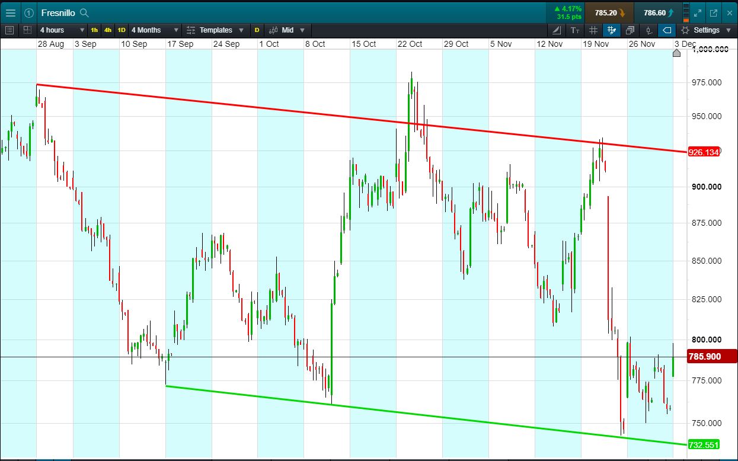Click the current price label 785.900
Viewport: 738px width, 461px height.
712,357
